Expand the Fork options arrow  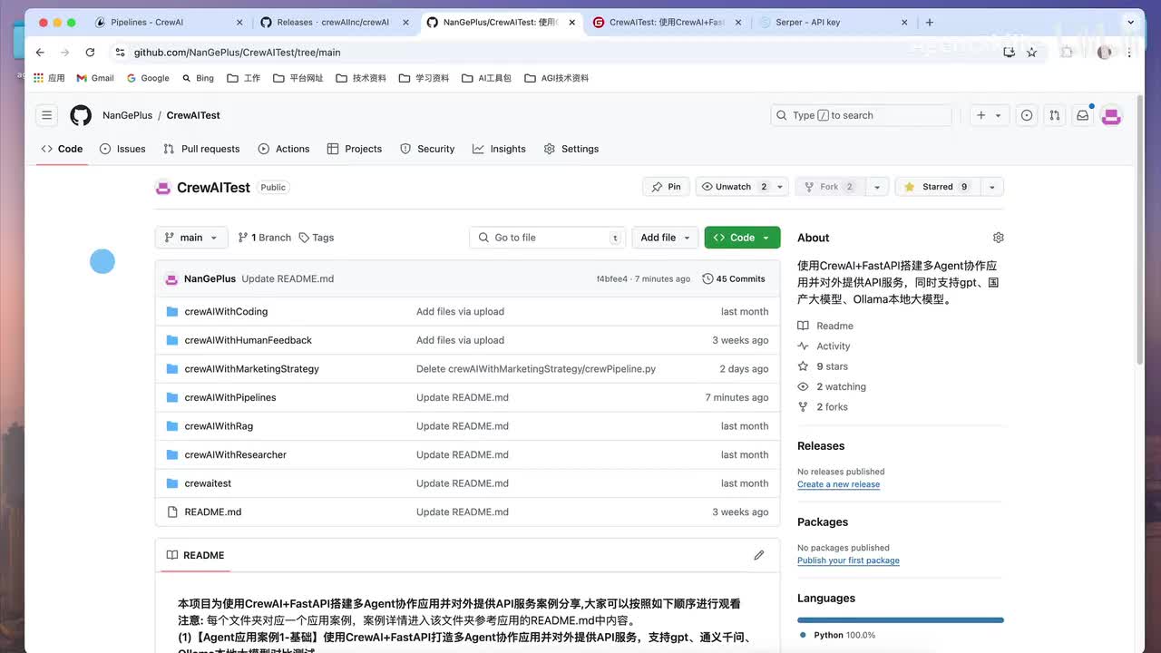876,187
